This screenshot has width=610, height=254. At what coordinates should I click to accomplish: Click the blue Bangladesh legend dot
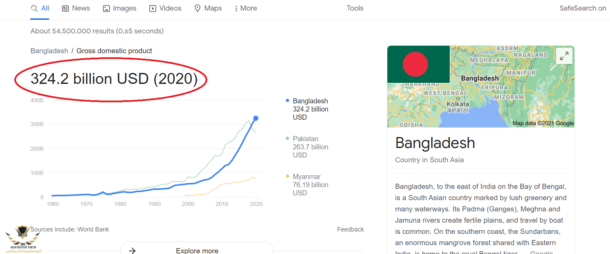pyautogui.click(x=287, y=101)
